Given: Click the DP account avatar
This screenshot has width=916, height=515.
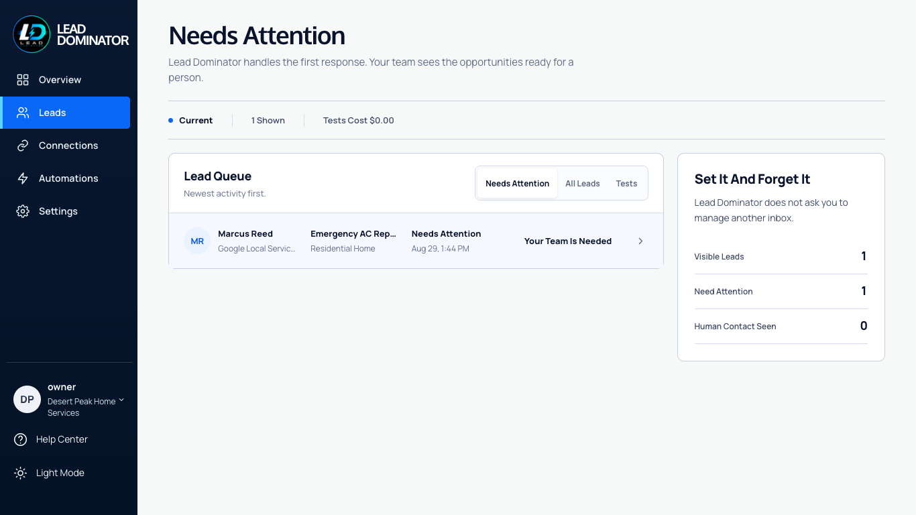Looking at the screenshot, I should pos(27,399).
